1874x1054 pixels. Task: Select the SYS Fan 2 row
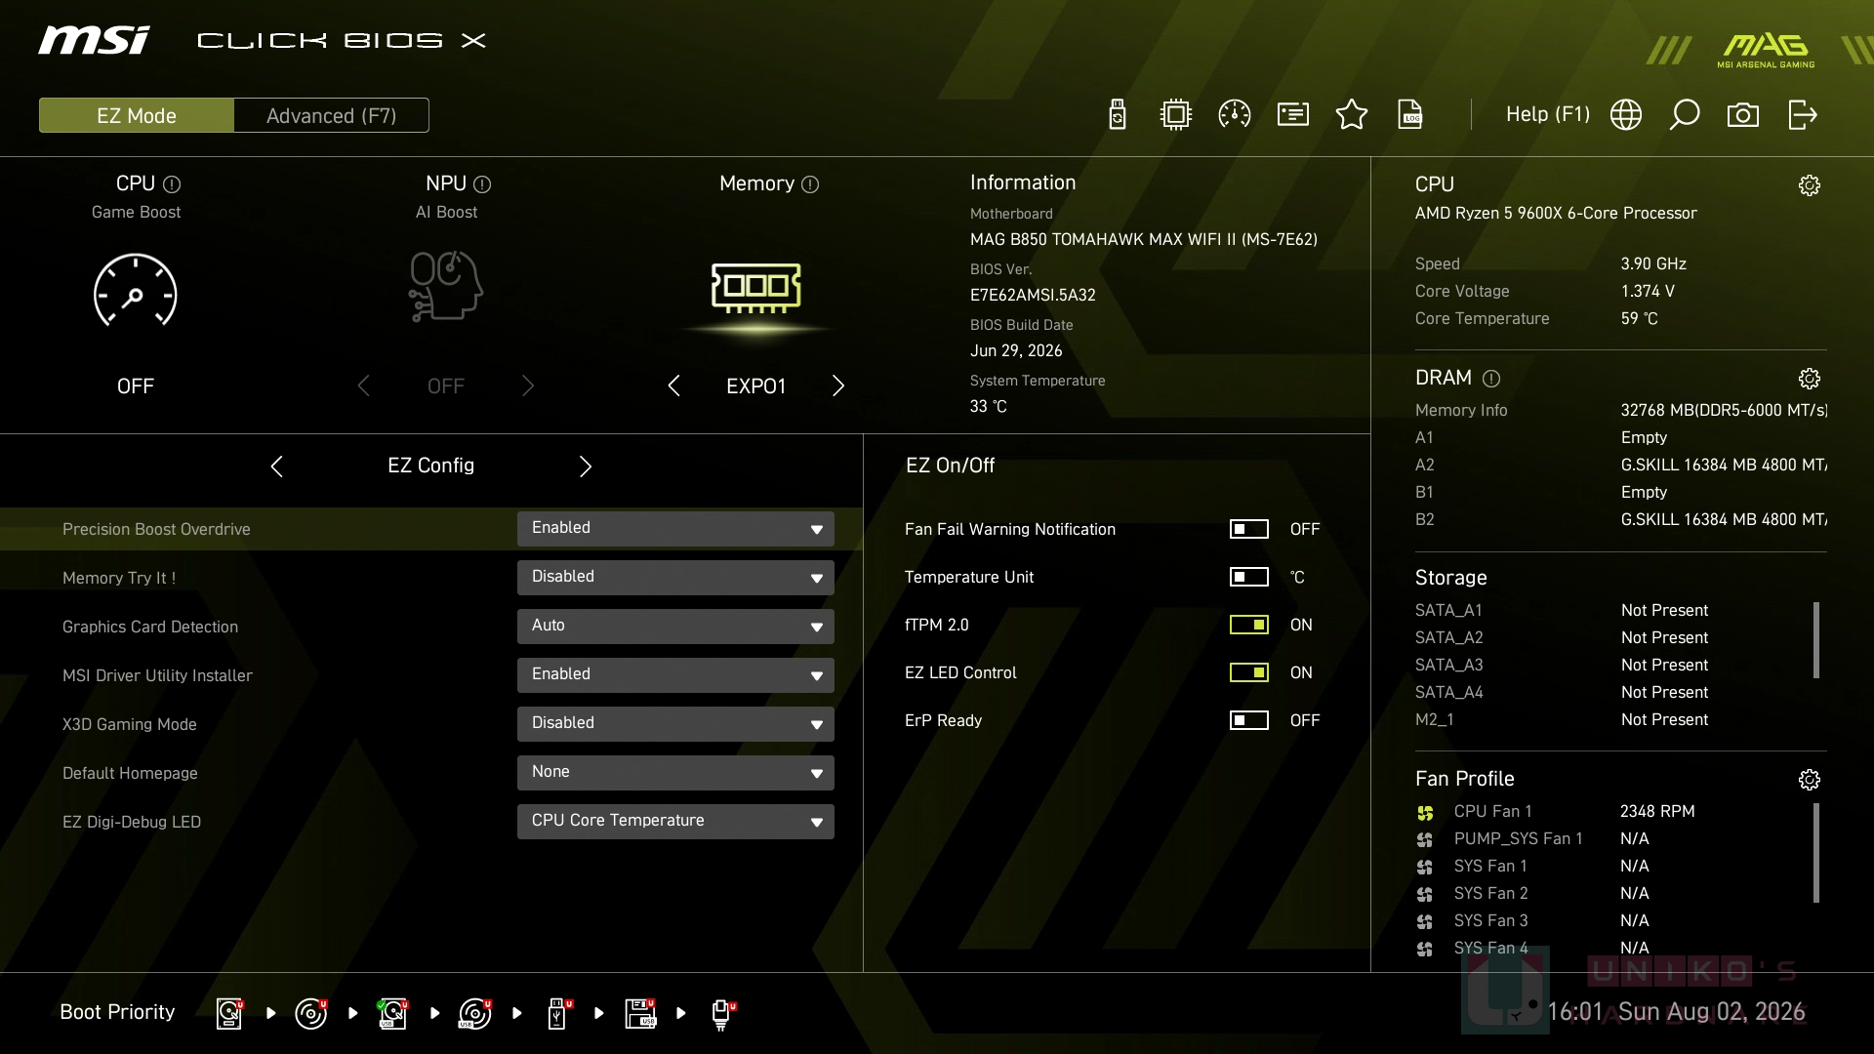1533,894
